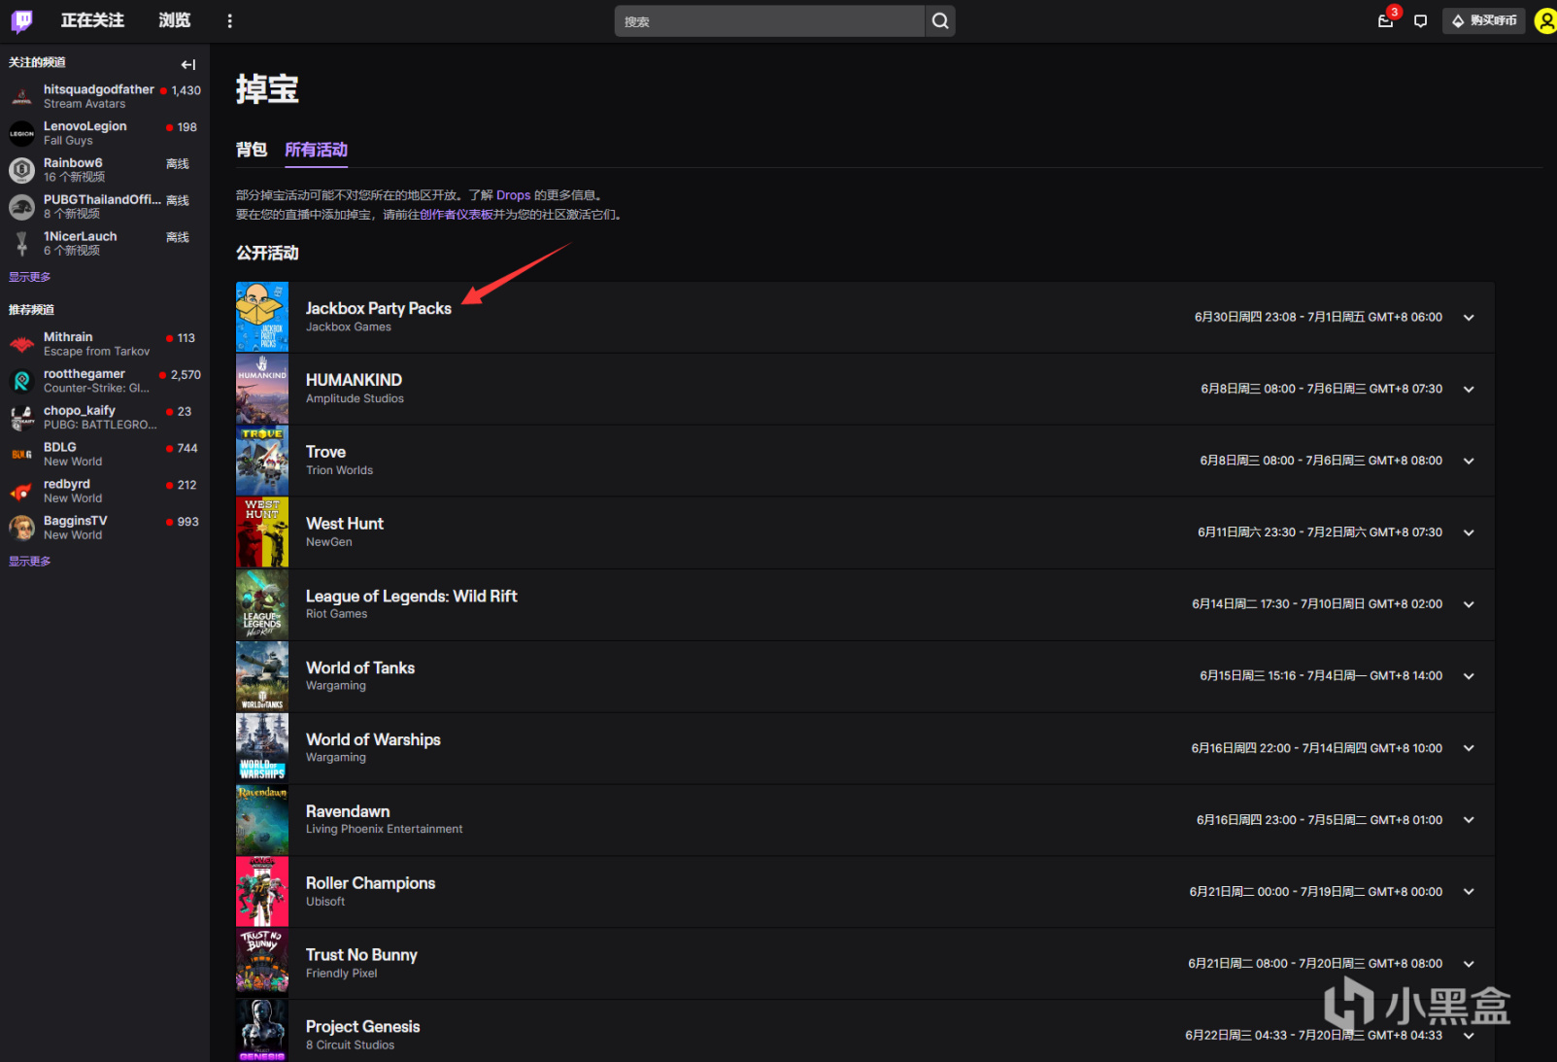This screenshot has height=1062, width=1557.
Task: Click the World of Warships game cover
Action: pyautogui.click(x=262, y=748)
